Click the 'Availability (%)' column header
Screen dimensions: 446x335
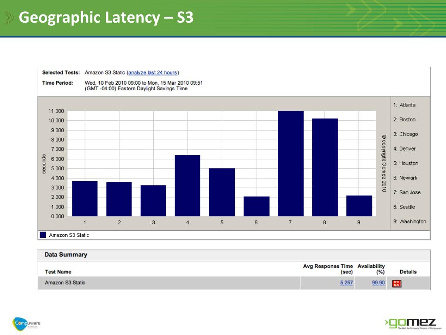click(371, 269)
